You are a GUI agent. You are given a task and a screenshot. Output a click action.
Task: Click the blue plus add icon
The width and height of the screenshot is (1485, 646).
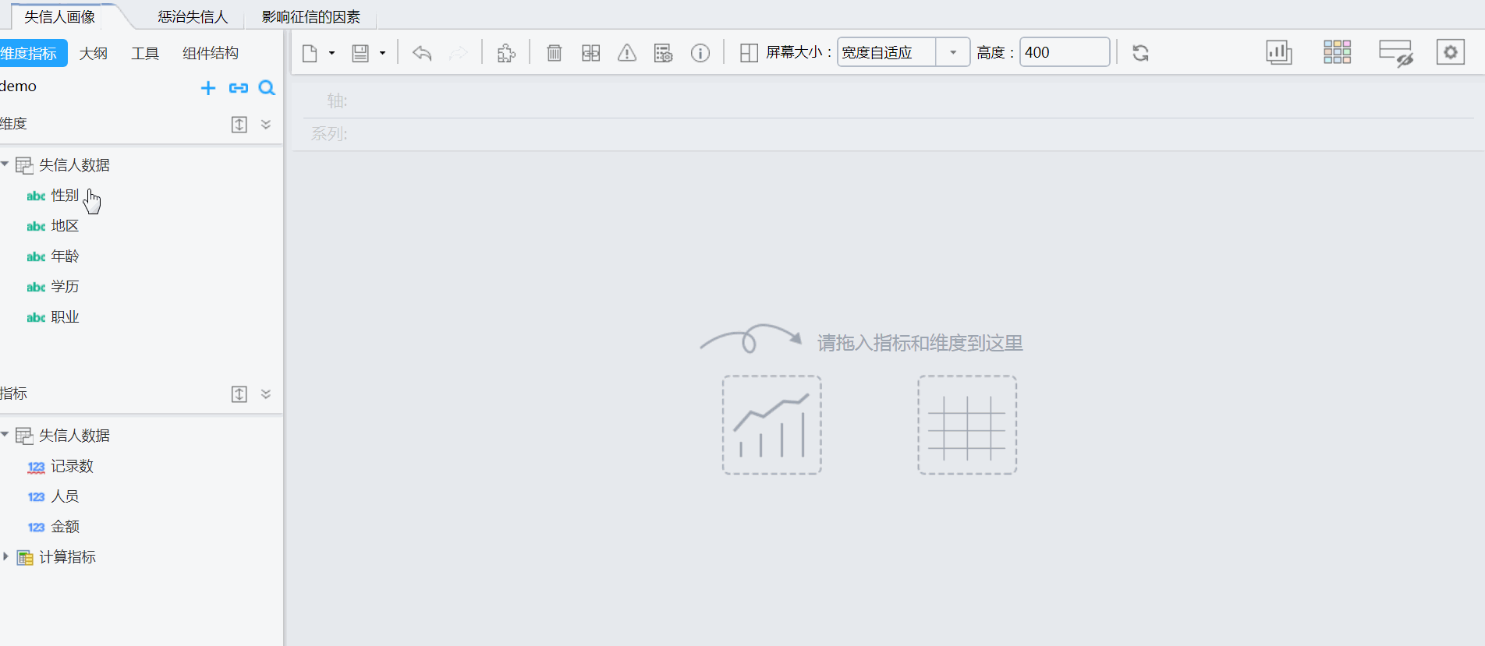(208, 88)
